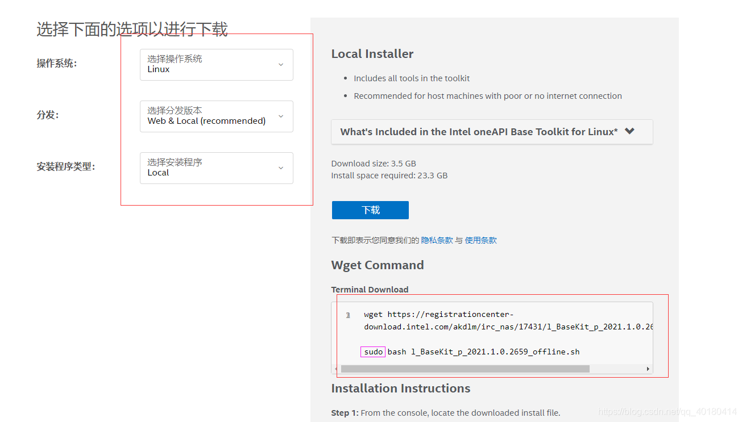Screen dimensions: 742x422
Task: Click the blue 下载 download button
Action: tap(370, 210)
